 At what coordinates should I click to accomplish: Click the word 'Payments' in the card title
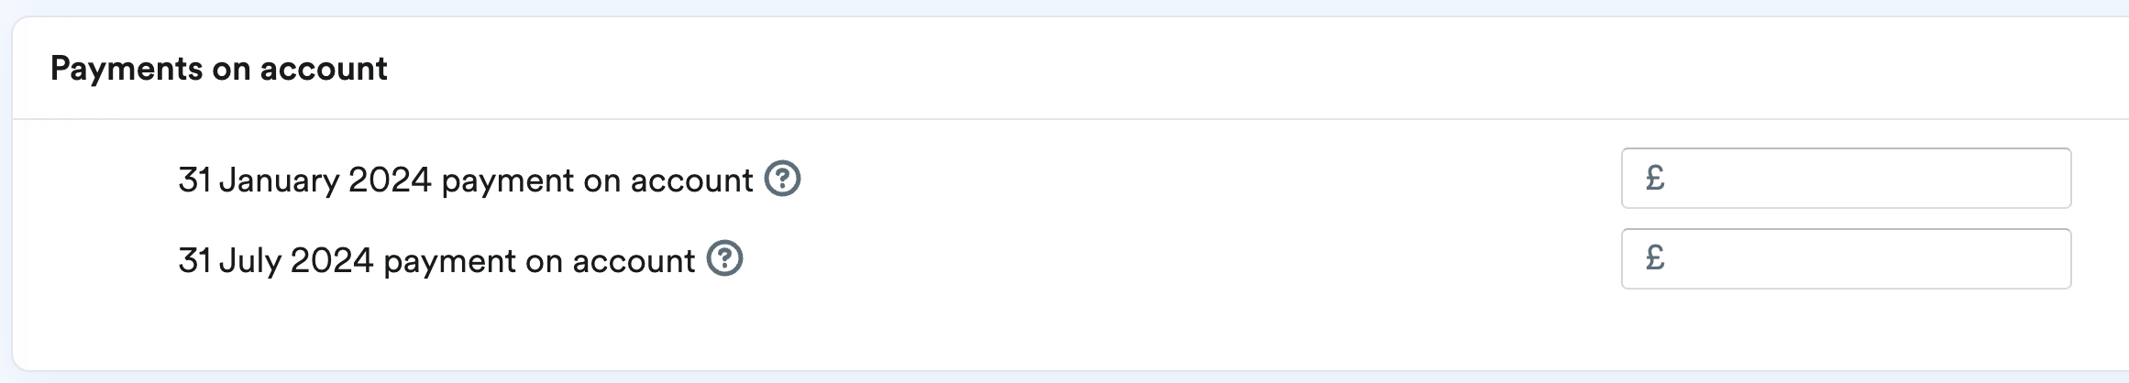point(127,69)
